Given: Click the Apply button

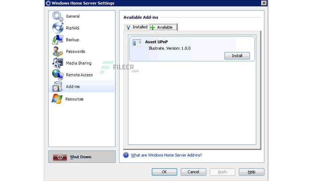Looking at the screenshot, I should [222, 172].
